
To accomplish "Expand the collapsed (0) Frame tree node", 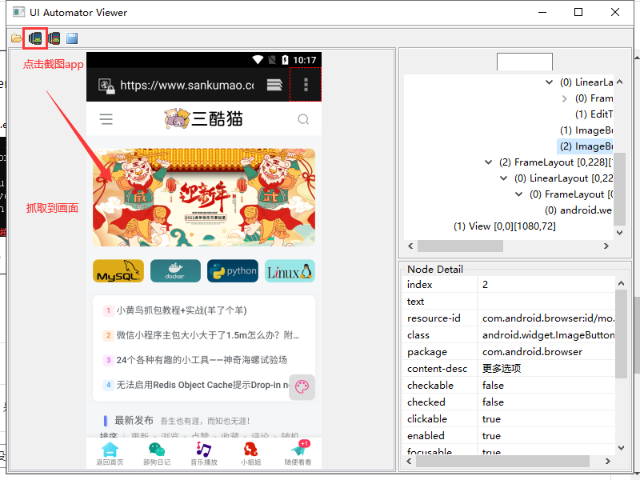I will 564,98.
